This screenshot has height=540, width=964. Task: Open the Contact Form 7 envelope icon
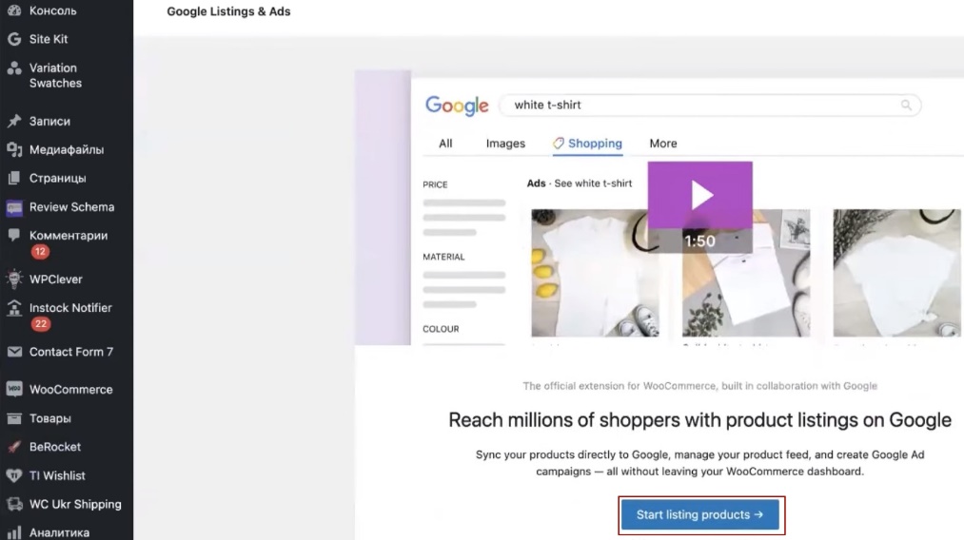pyautogui.click(x=14, y=352)
